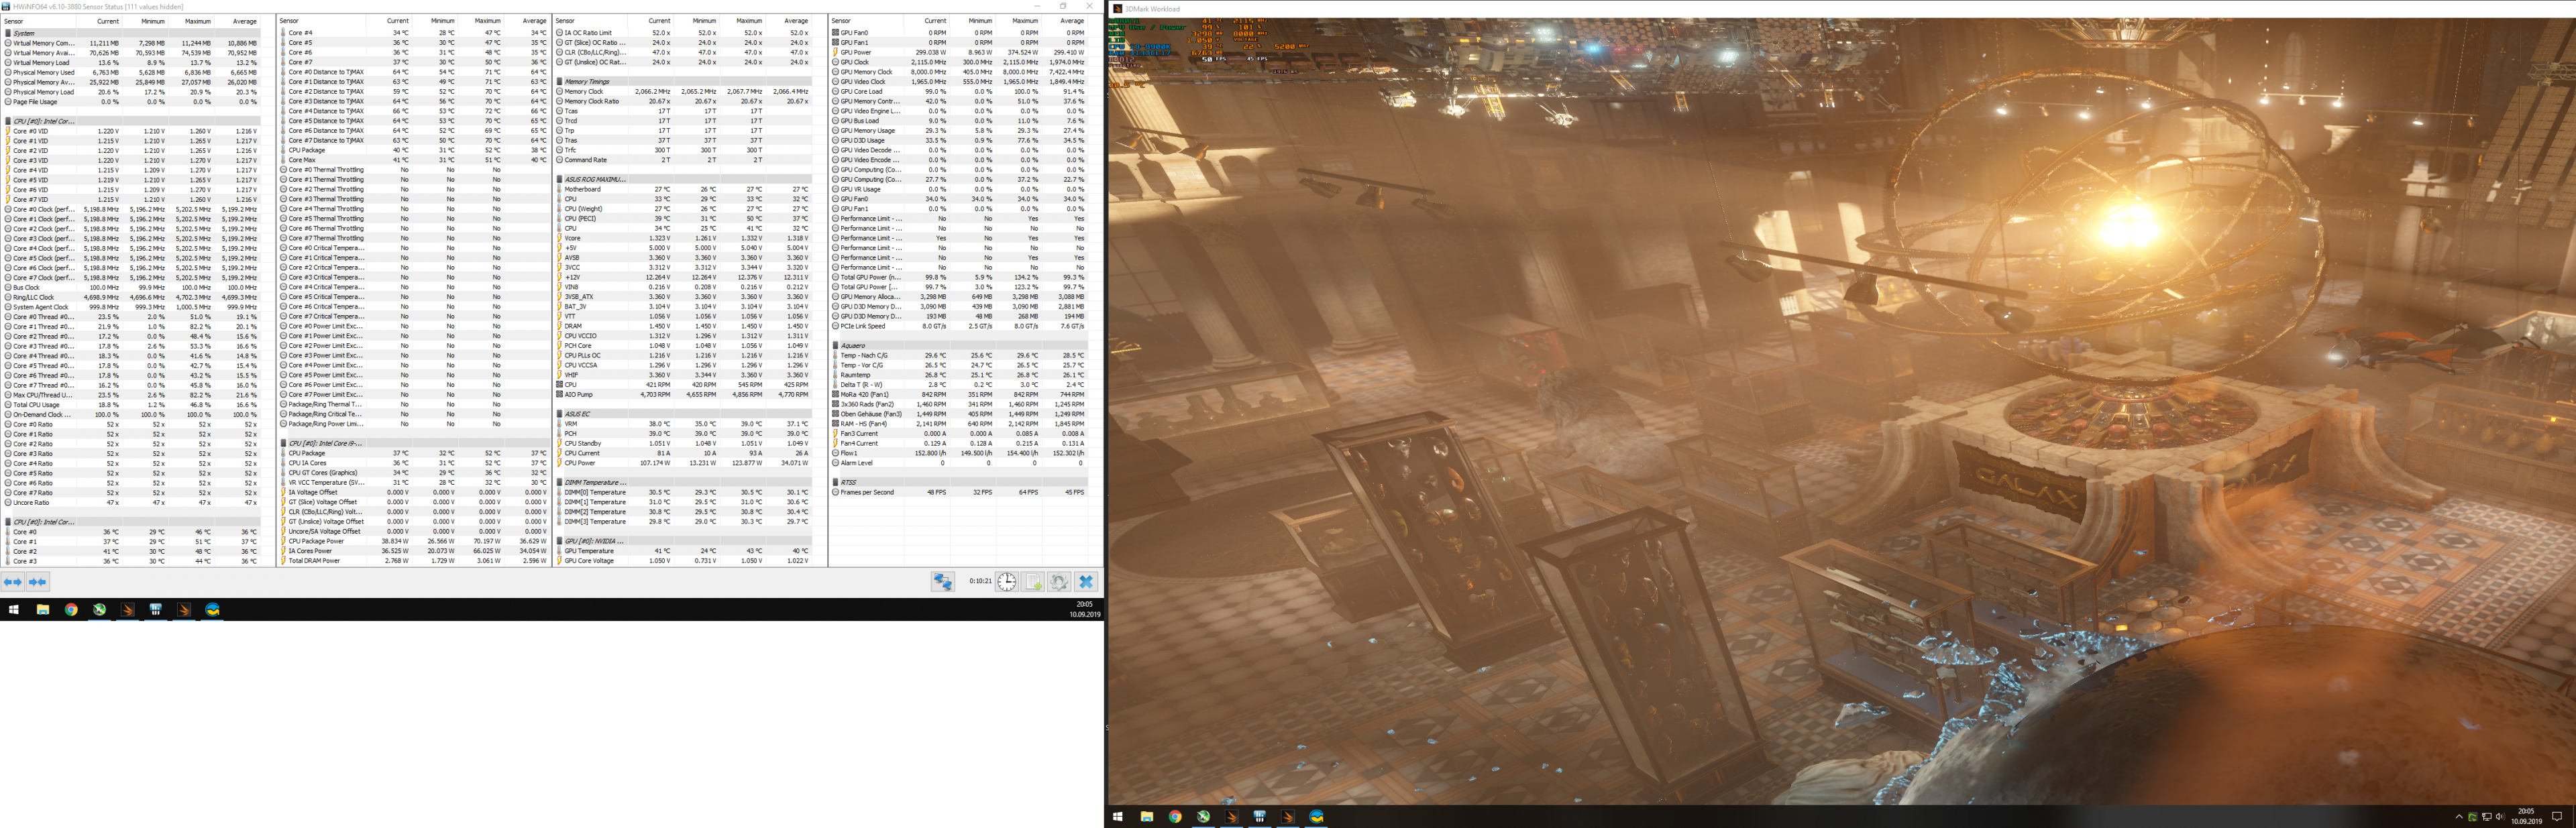Viewport: 2576px width, 828px height.
Task: Collapse the System sensor group
Action: pos(24,33)
